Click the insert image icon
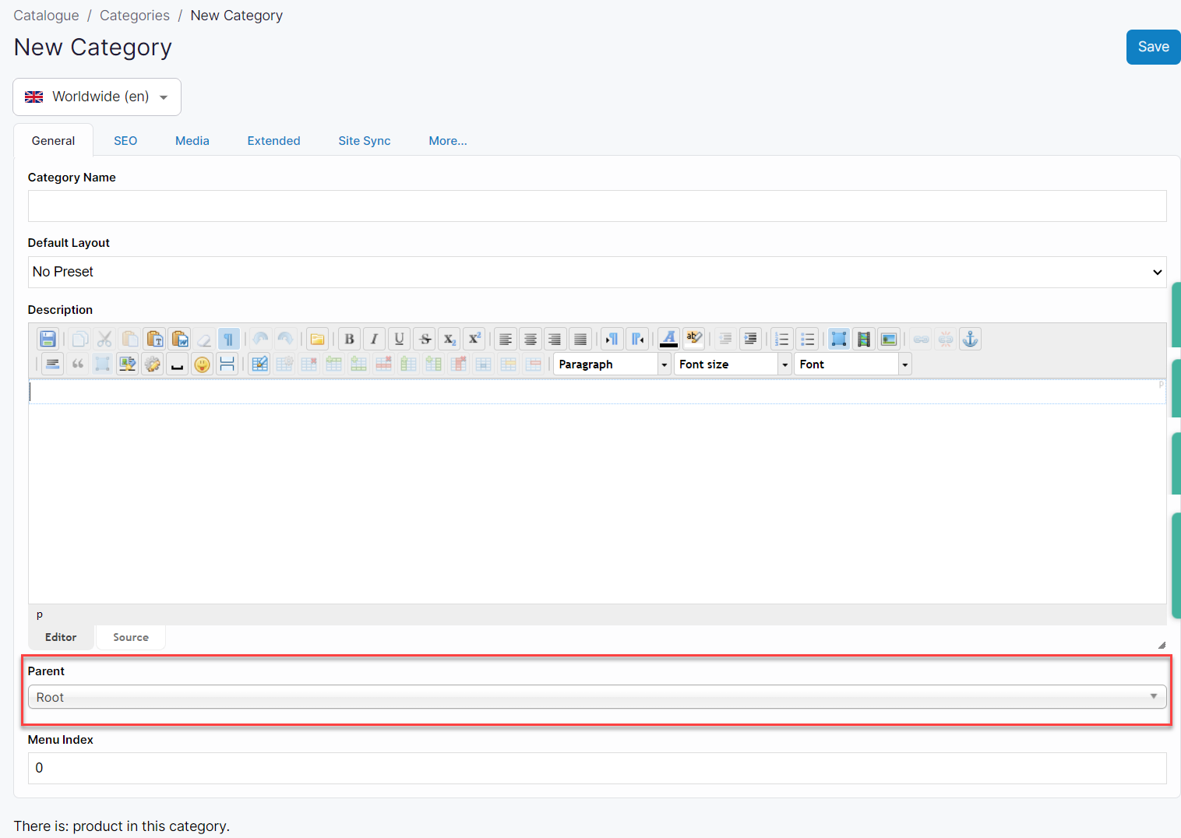 pyautogui.click(x=888, y=339)
